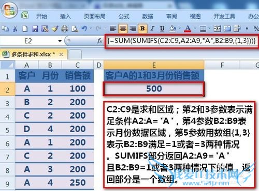
Task: Open the Undo history dropdown arrow
Action: [91, 28]
